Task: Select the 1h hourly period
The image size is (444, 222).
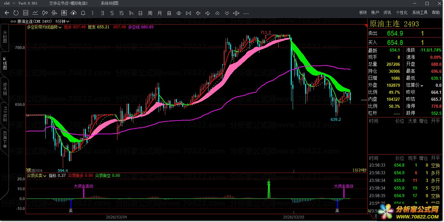Action: click(x=131, y=13)
